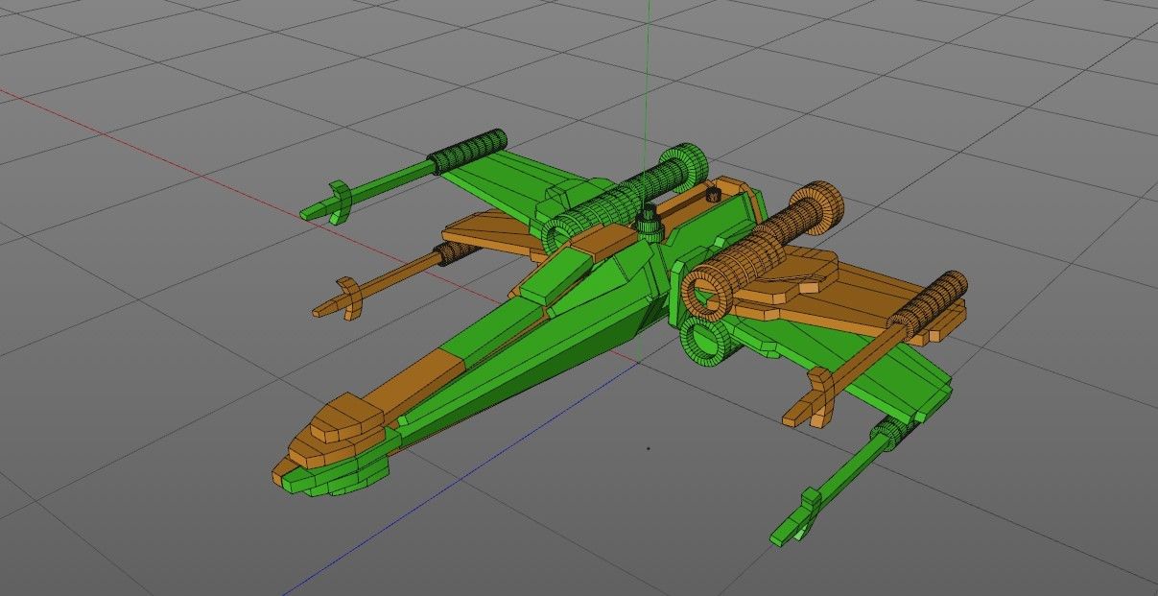Select the astromech droid dome behind cockpit
The width and height of the screenshot is (1158, 596).
point(650,226)
